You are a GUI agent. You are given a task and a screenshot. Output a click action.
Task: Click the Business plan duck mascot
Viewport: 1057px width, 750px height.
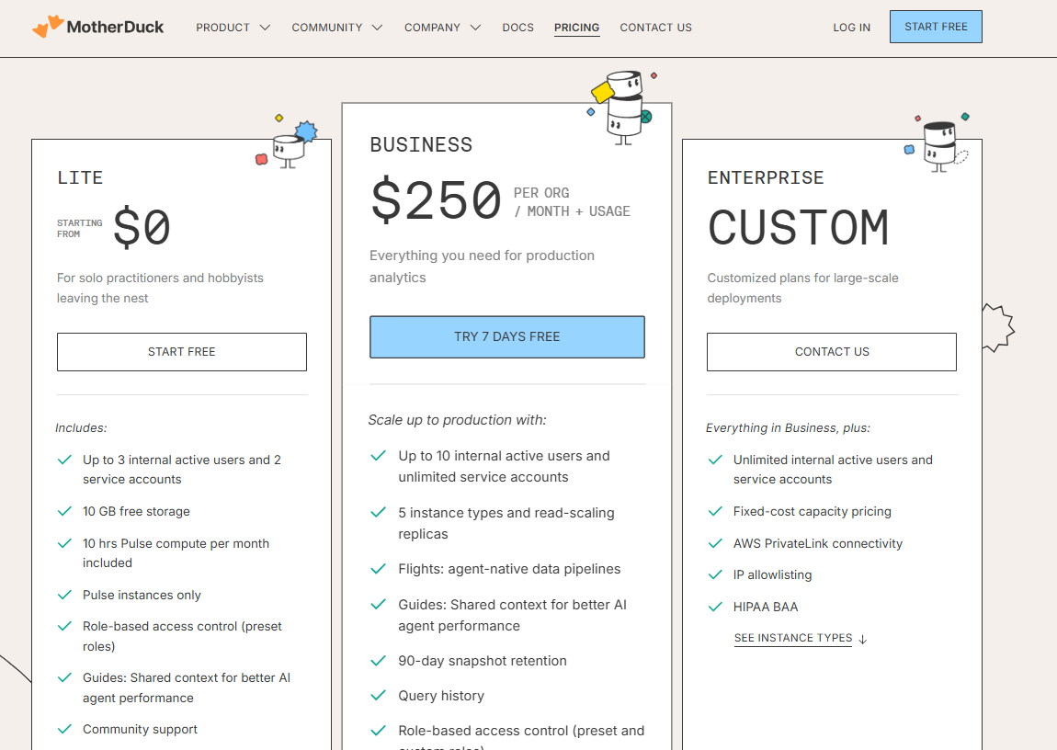pos(623,107)
